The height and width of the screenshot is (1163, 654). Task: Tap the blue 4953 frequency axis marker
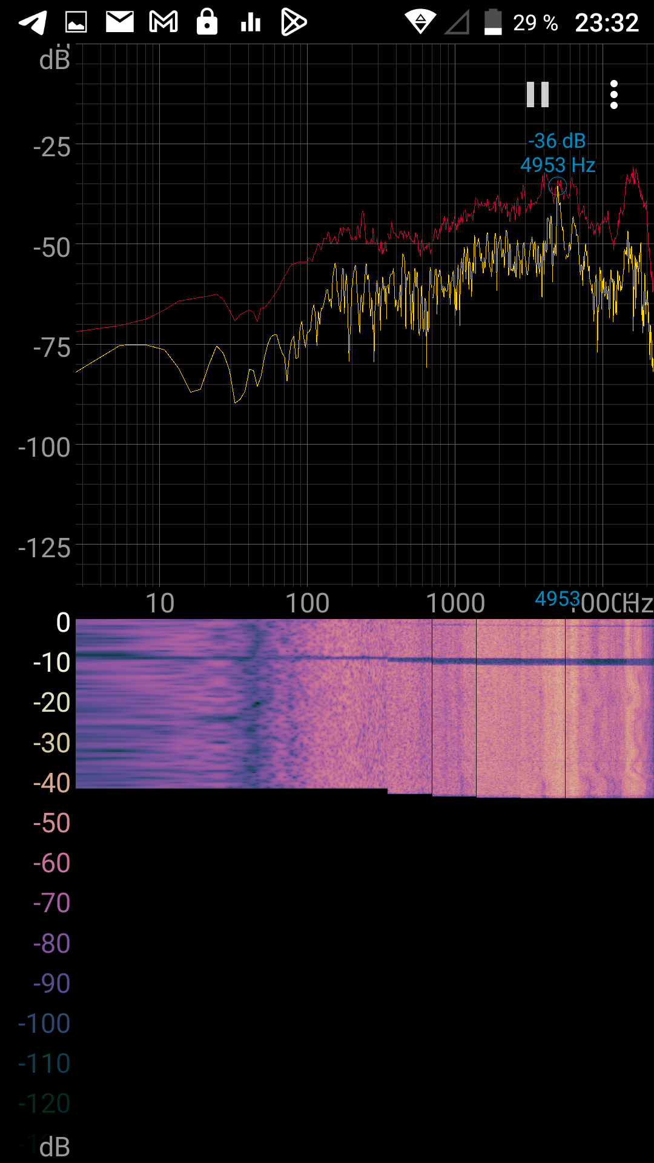(557, 598)
